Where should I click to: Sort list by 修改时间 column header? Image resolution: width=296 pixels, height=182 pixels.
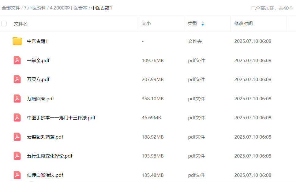click(x=243, y=24)
